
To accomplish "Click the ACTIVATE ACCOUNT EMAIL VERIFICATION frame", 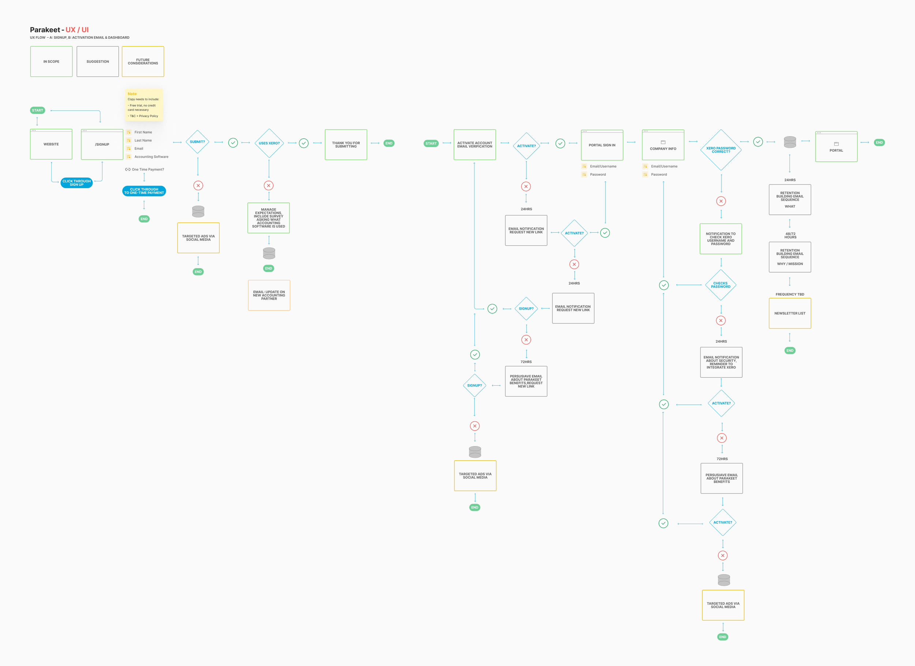I will [x=475, y=145].
